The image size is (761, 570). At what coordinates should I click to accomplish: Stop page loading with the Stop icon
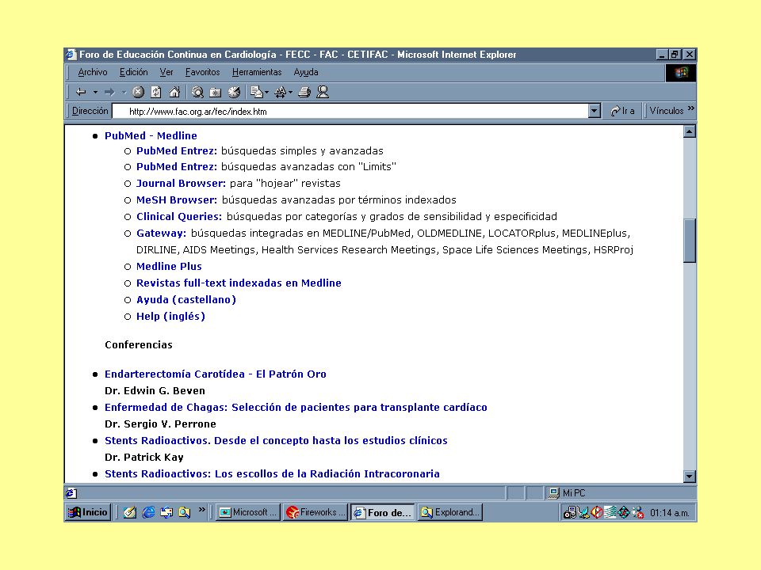coord(138,92)
